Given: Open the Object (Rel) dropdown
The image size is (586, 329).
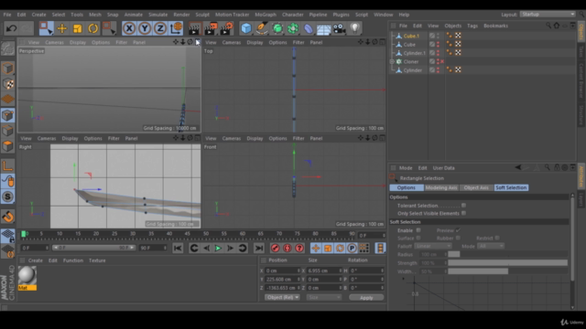Looking at the screenshot, I should click(282, 297).
